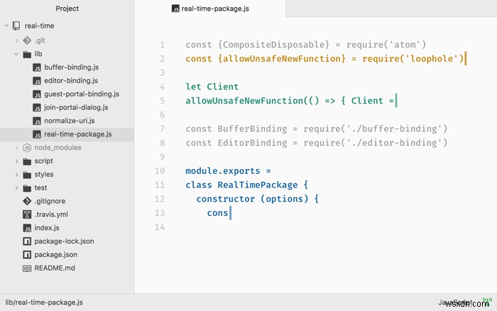Expand the .git folder chevron
The height and width of the screenshot is (311, 497).
pyautogui.click(x=16, y=40)
